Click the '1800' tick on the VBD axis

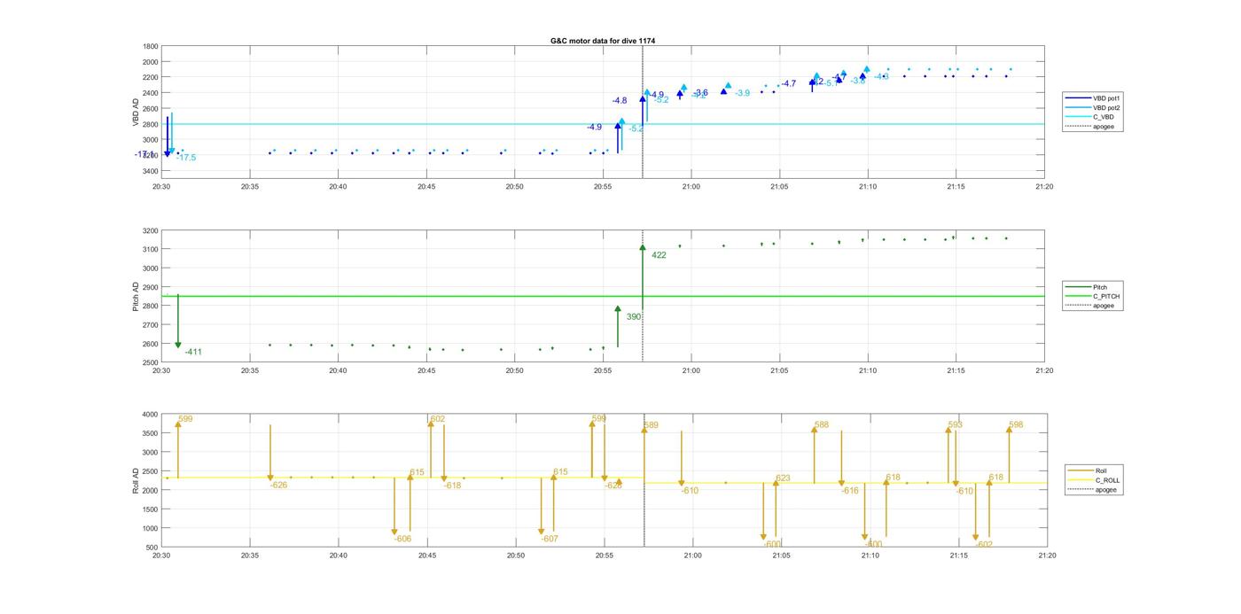coord(151,46)
